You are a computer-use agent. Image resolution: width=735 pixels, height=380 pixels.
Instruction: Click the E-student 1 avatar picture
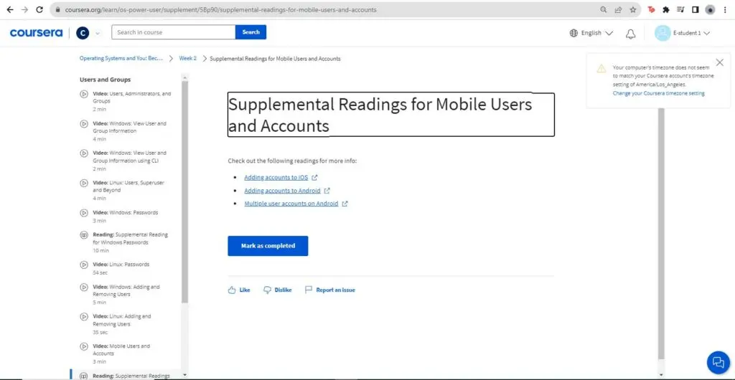[663, 33]
